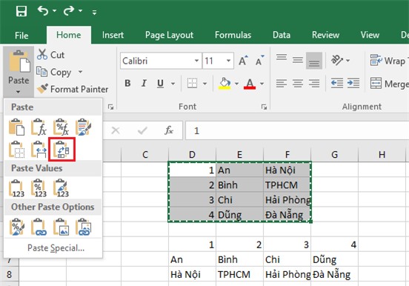
Task: Choose Paste Link icon
Action: click(39, 227)
